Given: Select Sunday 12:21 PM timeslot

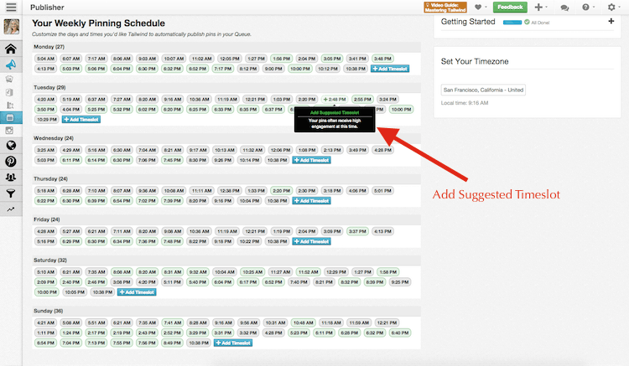Looking at the screenshot, I should 387,322.
